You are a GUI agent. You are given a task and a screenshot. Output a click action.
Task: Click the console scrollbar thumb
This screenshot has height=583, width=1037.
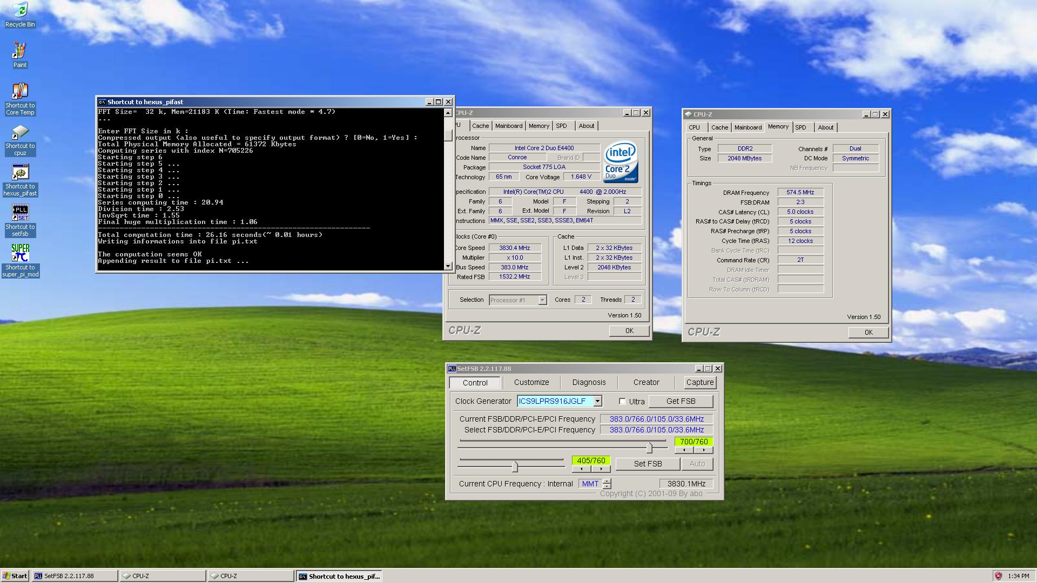[x=448, y=135]
